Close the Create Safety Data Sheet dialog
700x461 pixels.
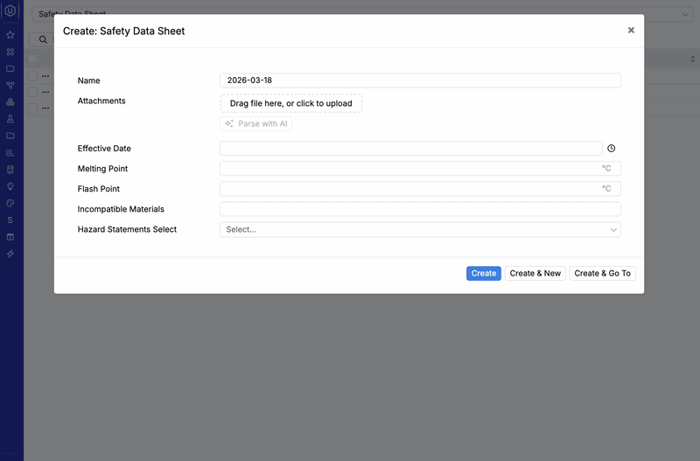[631, 31]
